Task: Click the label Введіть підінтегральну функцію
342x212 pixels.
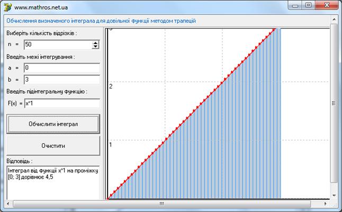Action: [x=47, y=92]
